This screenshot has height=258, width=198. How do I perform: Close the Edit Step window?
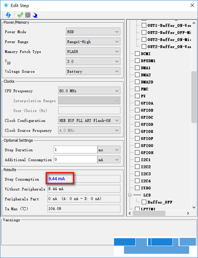coord(192,5)
